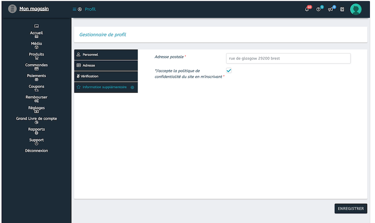Click the Profil breadcrumb title
Screen dimensions: 375x223
pyautogui.click(x=90, y=9)
